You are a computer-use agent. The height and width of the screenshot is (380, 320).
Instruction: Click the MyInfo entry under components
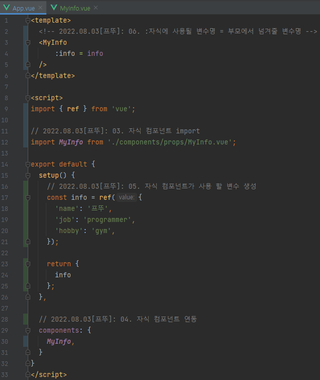[59, 341]
